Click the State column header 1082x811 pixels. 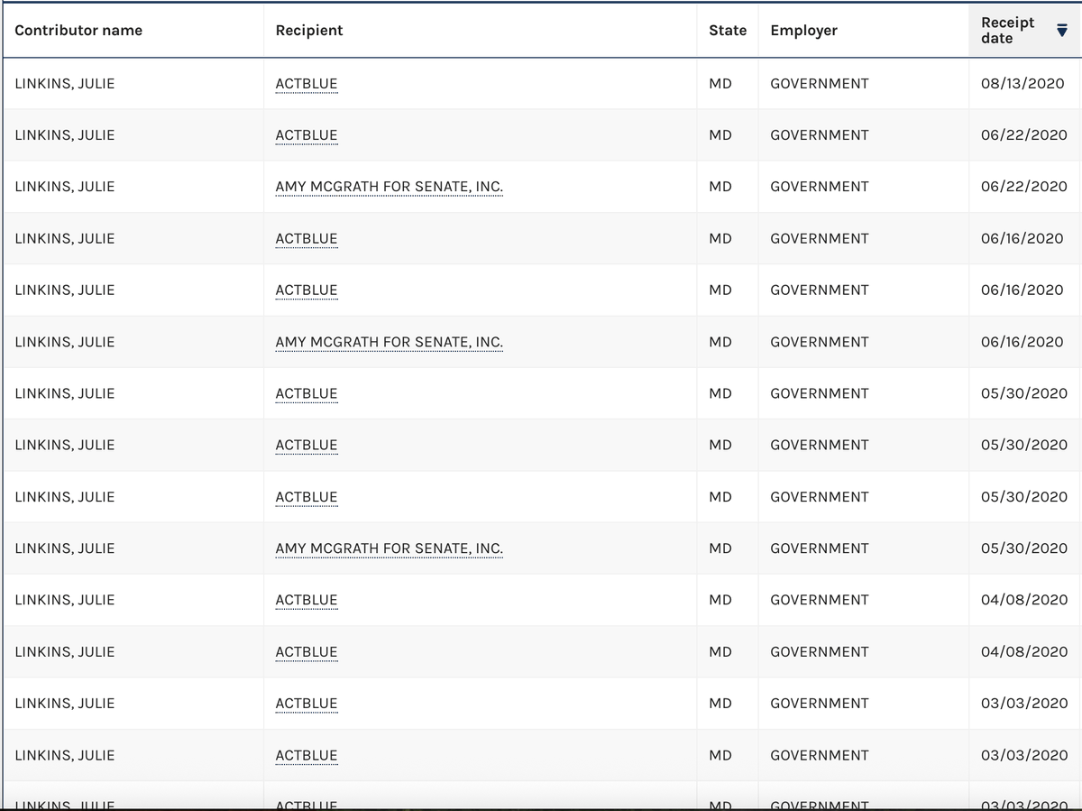(x=728, y=31)
